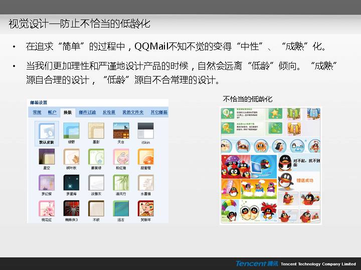
Task: Choose the 粉红猪 pig skin icon
Action: click(x=120, y=157)
